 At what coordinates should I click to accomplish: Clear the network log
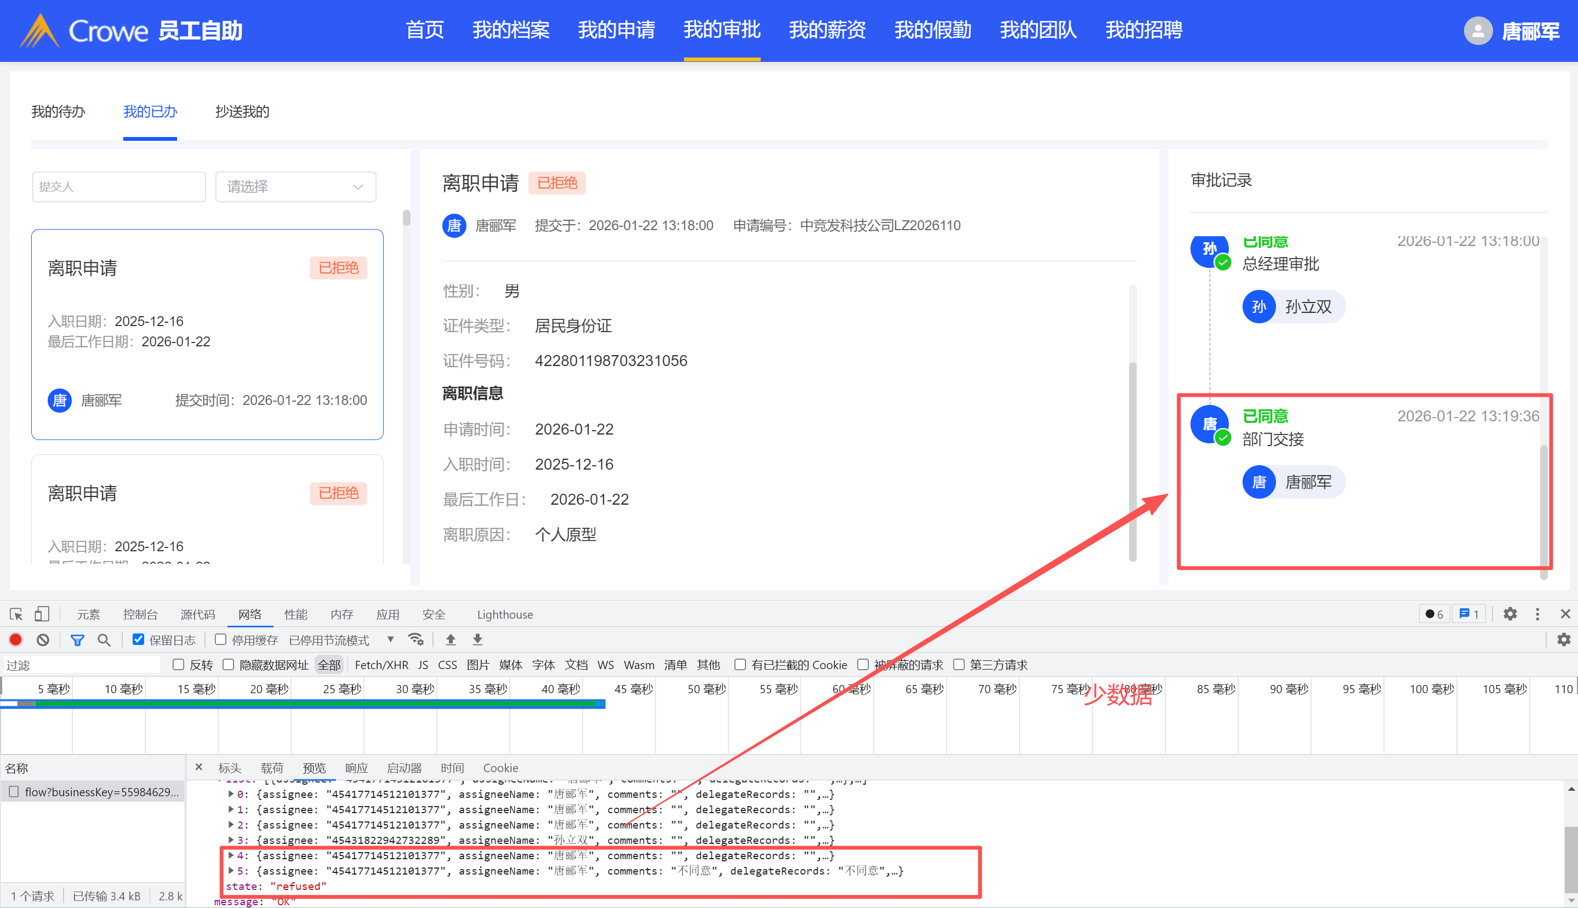tap(43, 640)
